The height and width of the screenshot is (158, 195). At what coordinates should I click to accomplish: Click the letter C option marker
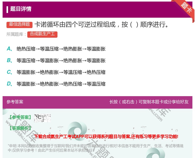(x=9, y=72)
